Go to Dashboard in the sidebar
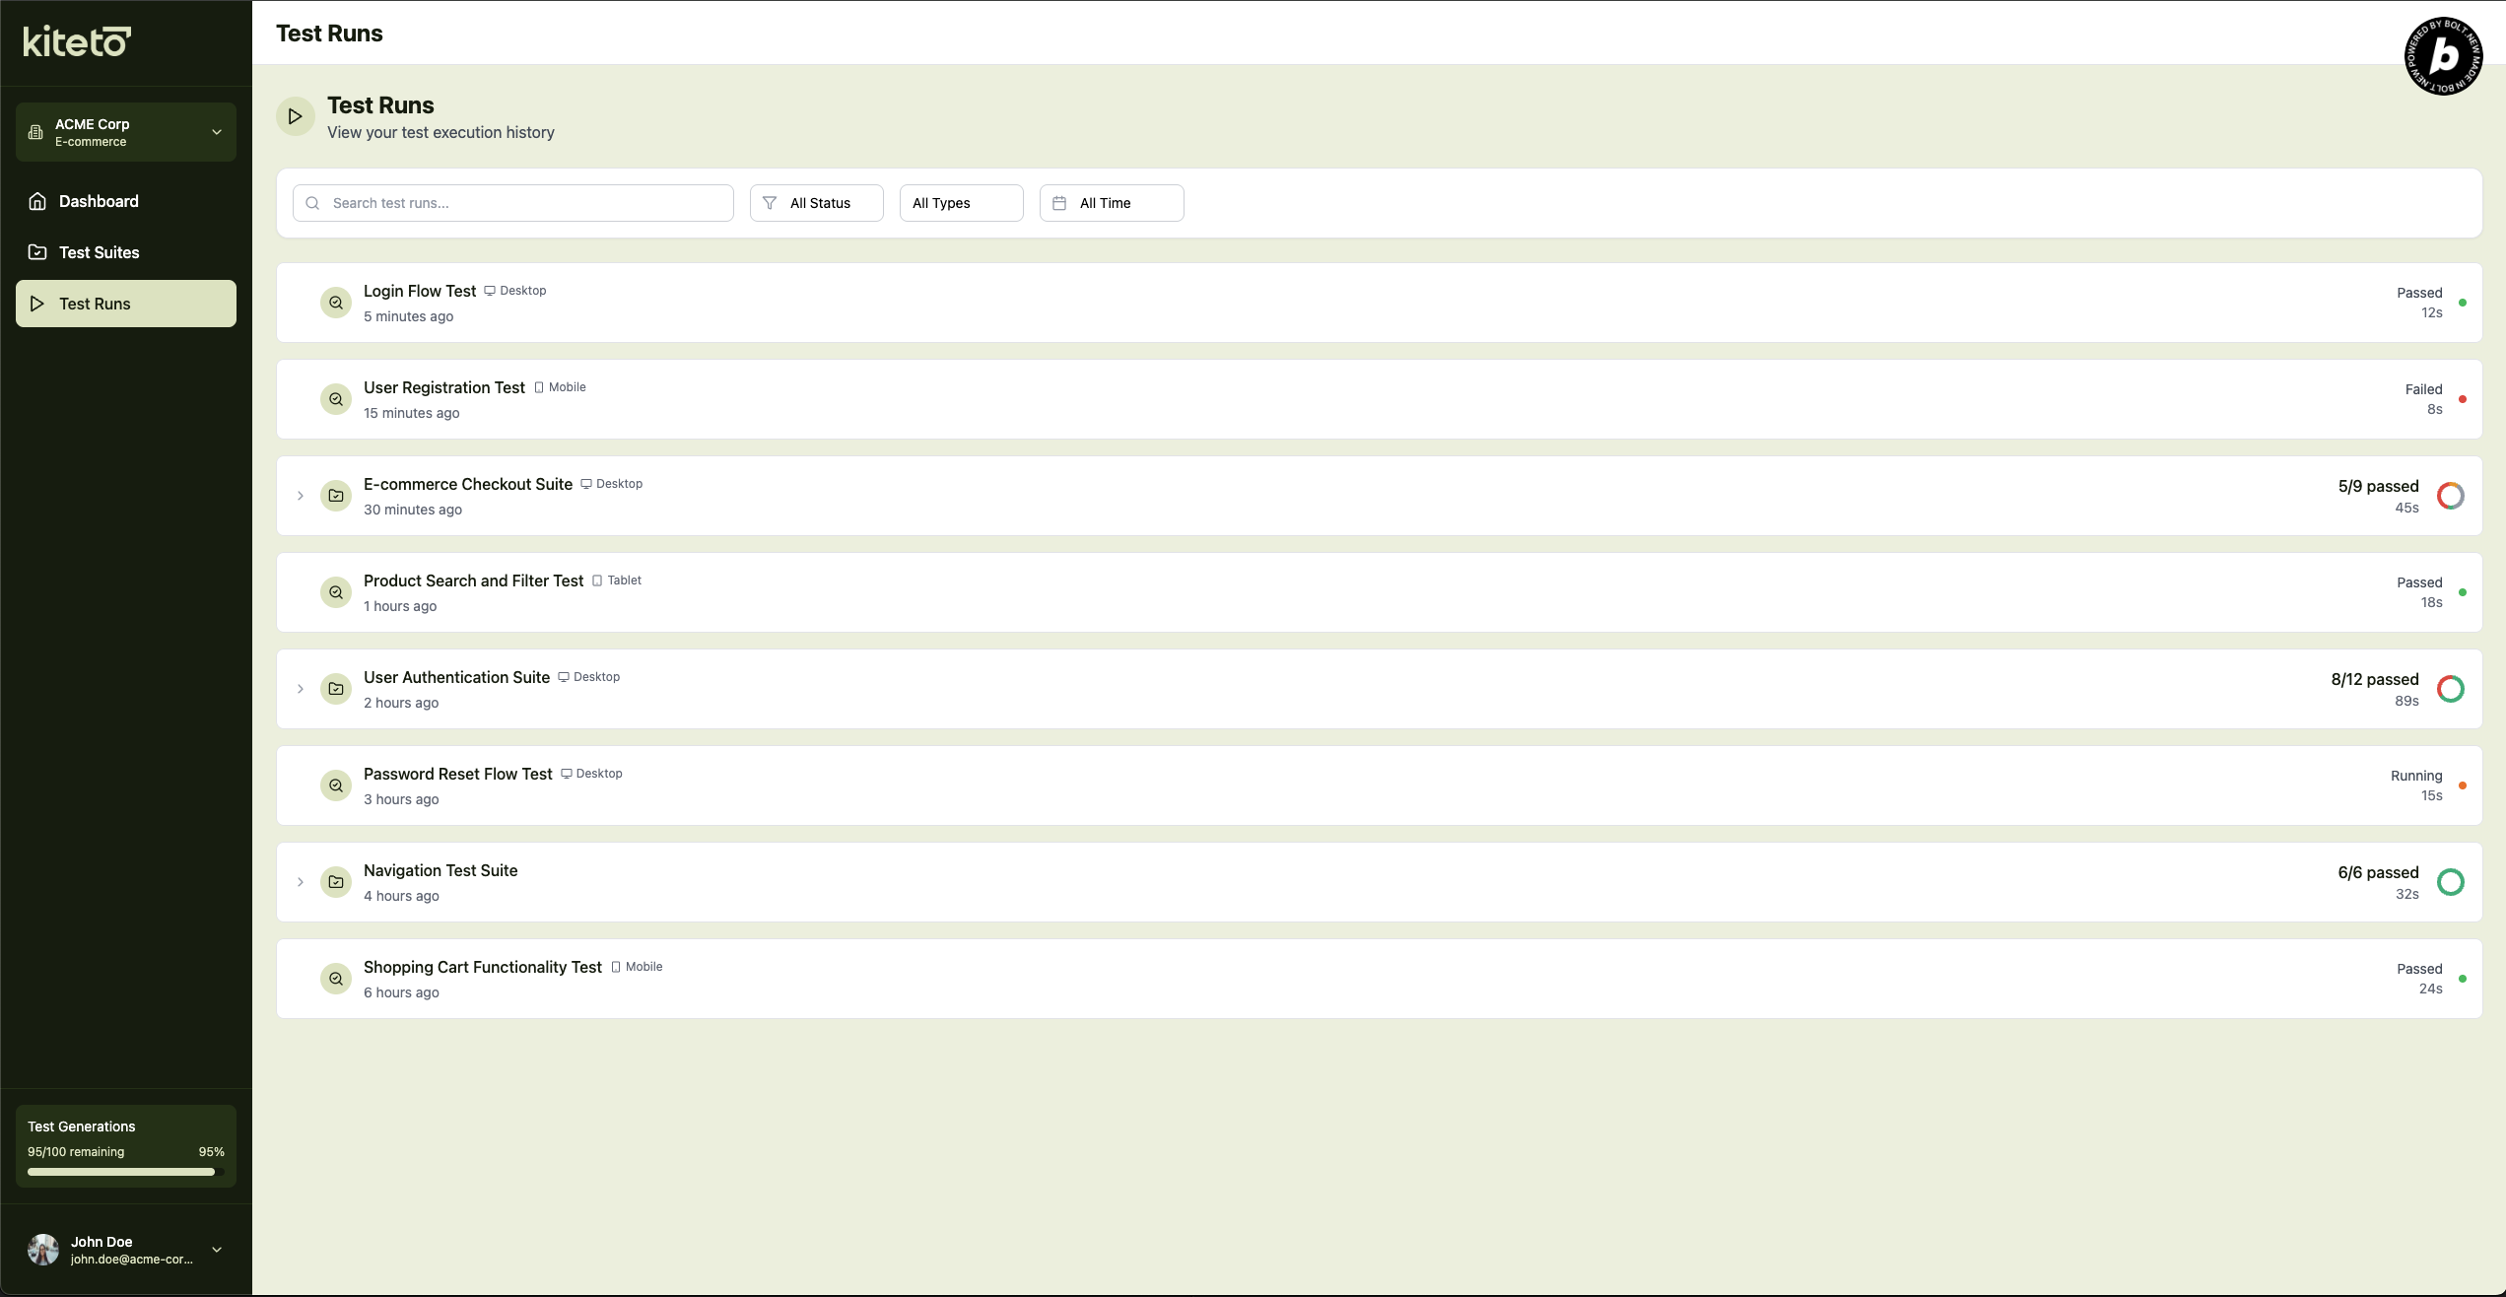This screenshot has width=2506, height=1297. click(99, 201)
